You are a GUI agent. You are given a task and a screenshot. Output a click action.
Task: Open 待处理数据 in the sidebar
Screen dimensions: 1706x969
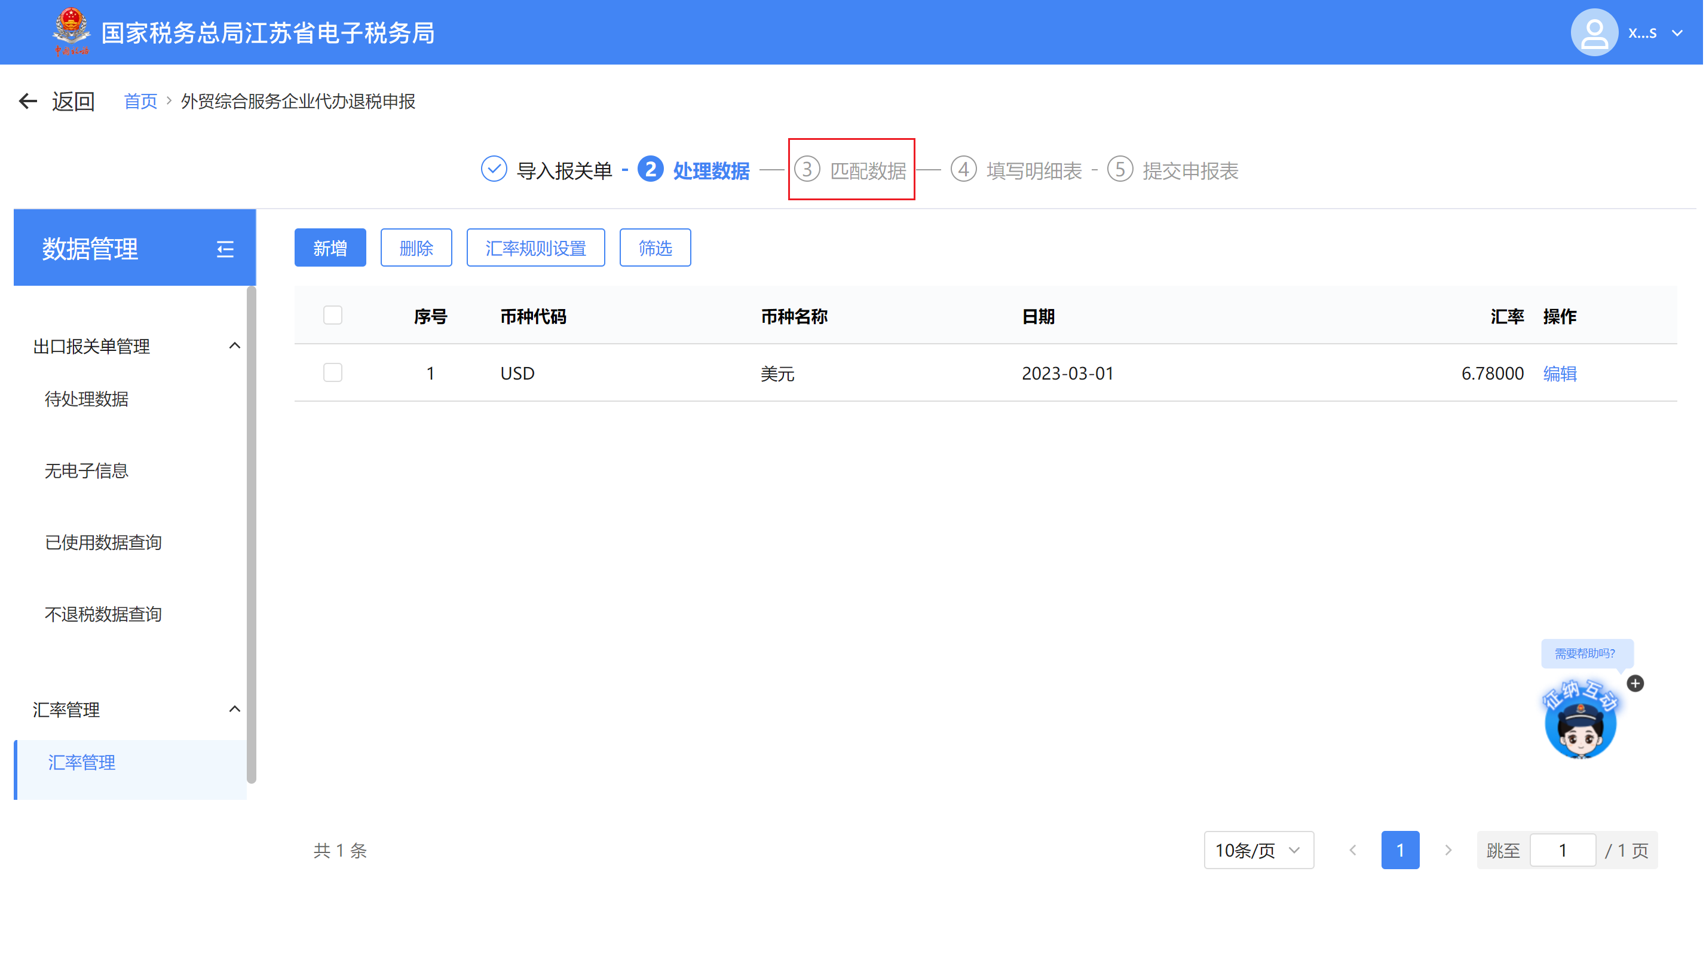tap(87, 399)
